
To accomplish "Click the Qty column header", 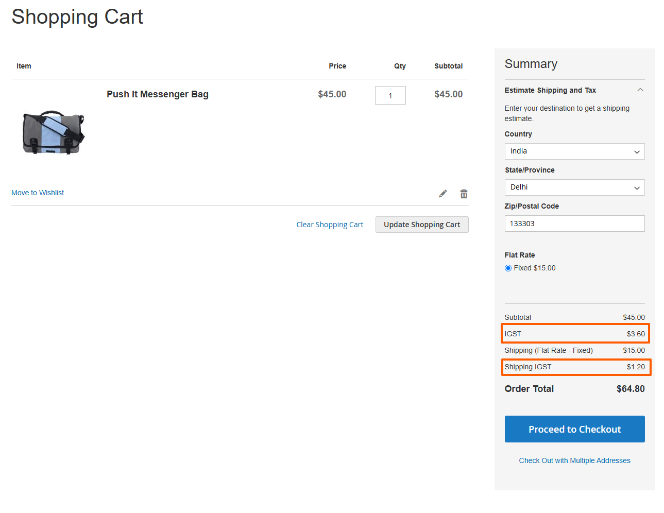I will 400,66.
